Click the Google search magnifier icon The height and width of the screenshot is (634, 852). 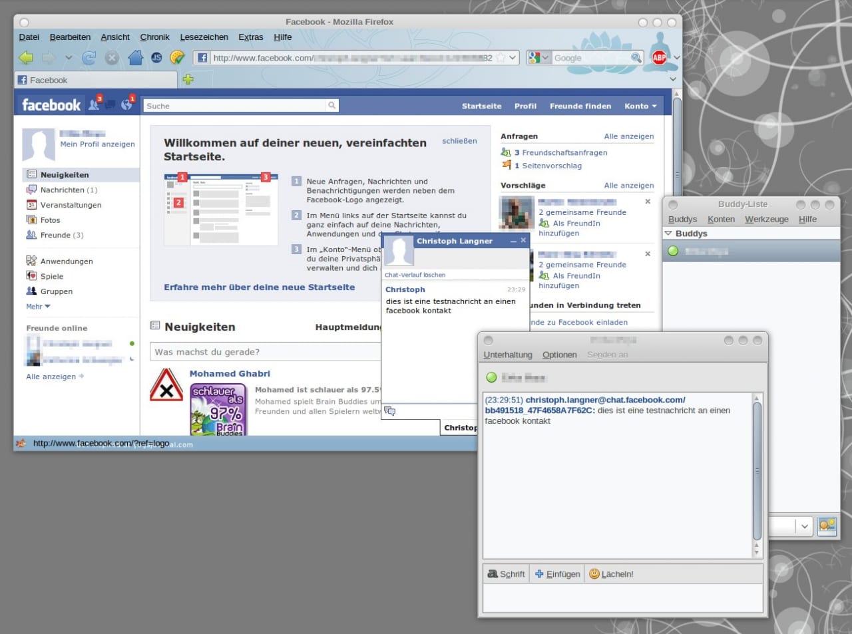point(636,58)
